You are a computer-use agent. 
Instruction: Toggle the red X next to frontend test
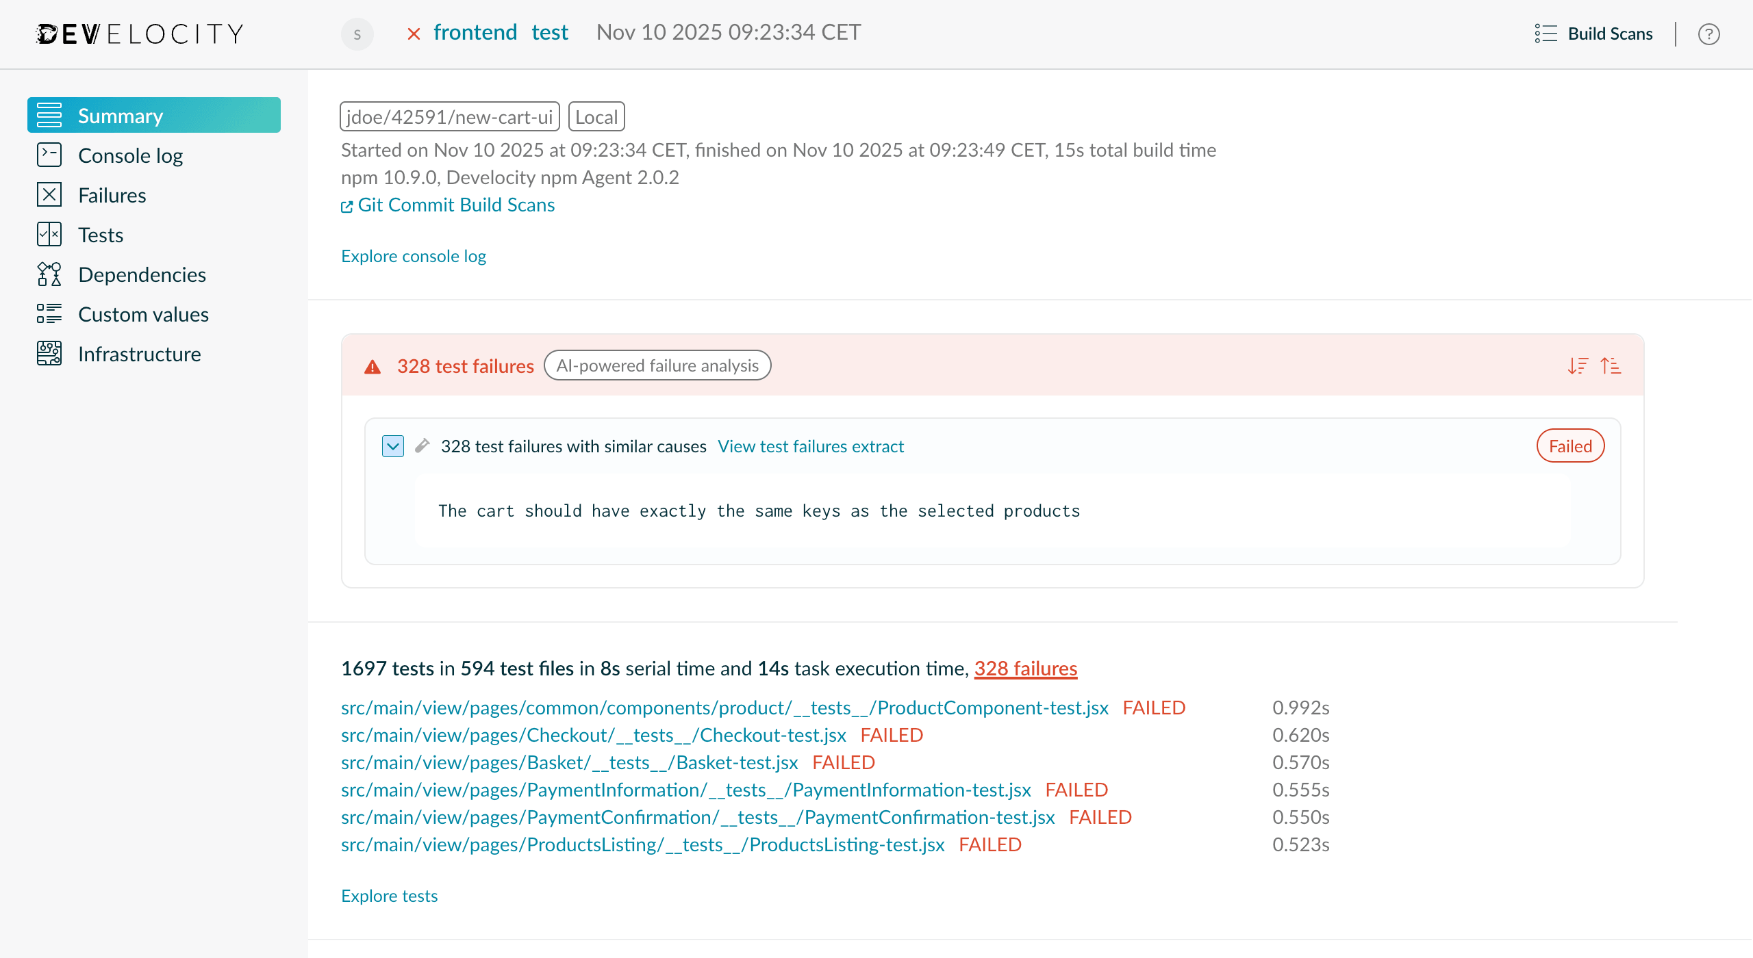(414, 33)
